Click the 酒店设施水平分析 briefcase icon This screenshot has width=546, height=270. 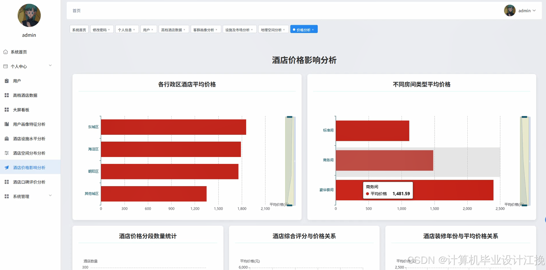pos(7,139)
